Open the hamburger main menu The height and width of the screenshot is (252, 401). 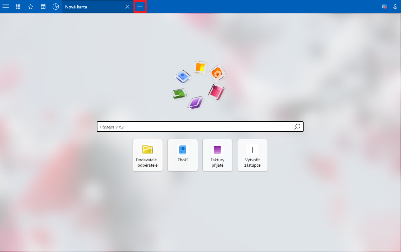pos(6,7)
